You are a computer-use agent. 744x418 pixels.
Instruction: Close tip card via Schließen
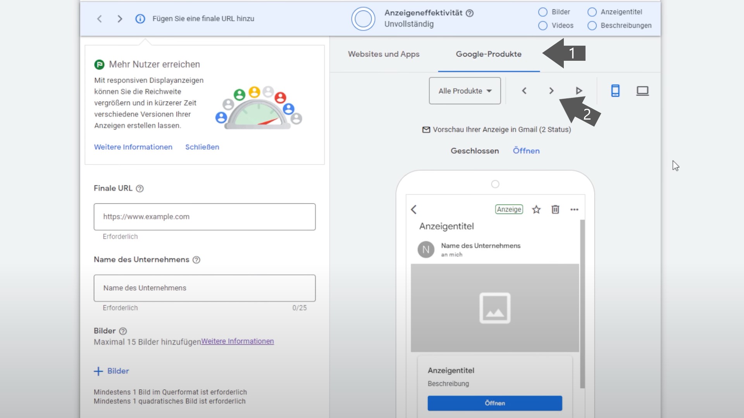pyautogui.click(x=202, y=147)
